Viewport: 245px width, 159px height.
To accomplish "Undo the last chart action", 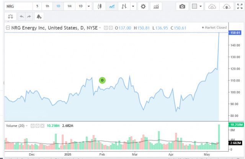I will pyautogui.click(x=22, y=16).
